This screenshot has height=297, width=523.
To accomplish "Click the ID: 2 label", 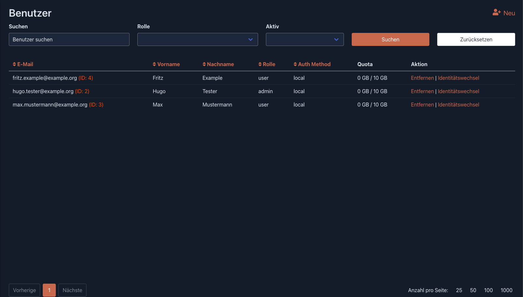I will (82, 91).
